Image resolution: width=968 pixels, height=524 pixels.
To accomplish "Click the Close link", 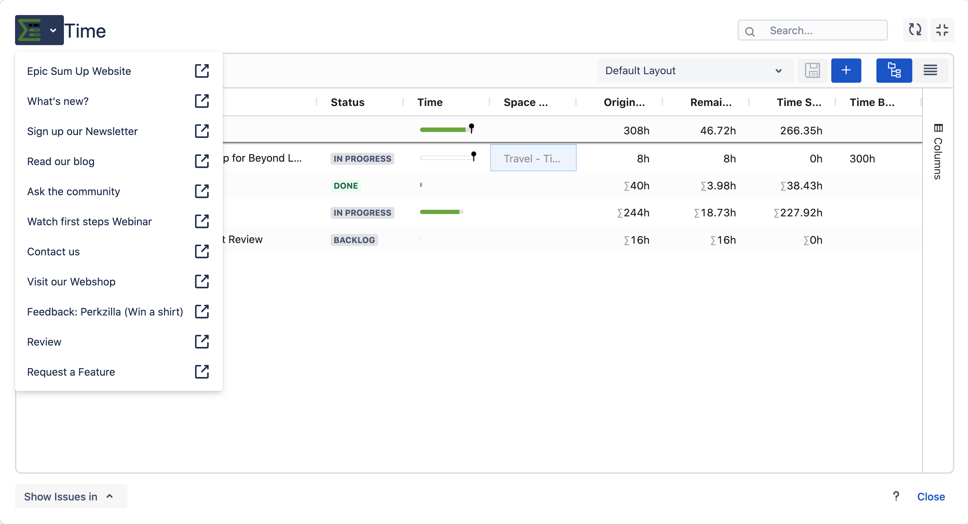I will click(930, 496).
